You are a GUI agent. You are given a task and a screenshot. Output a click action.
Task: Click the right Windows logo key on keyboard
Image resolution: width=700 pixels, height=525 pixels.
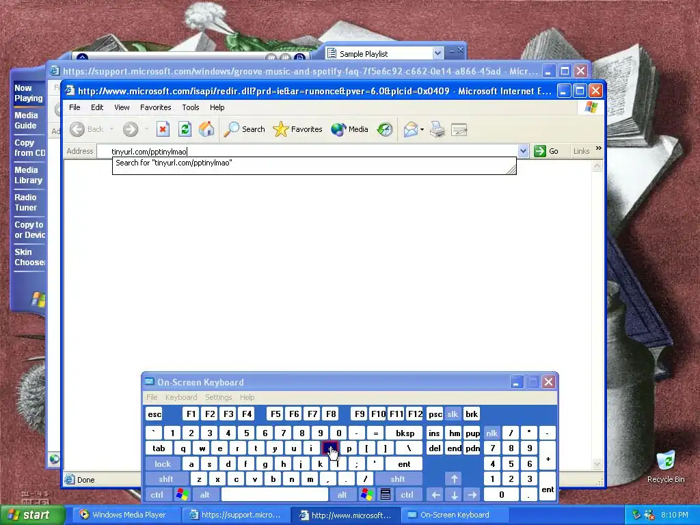click(x=367, y=494)
